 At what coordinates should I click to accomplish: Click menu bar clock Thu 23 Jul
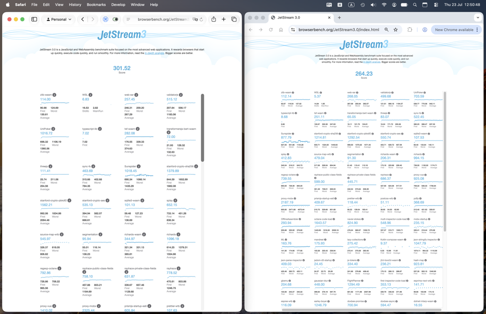click(462, 5)
